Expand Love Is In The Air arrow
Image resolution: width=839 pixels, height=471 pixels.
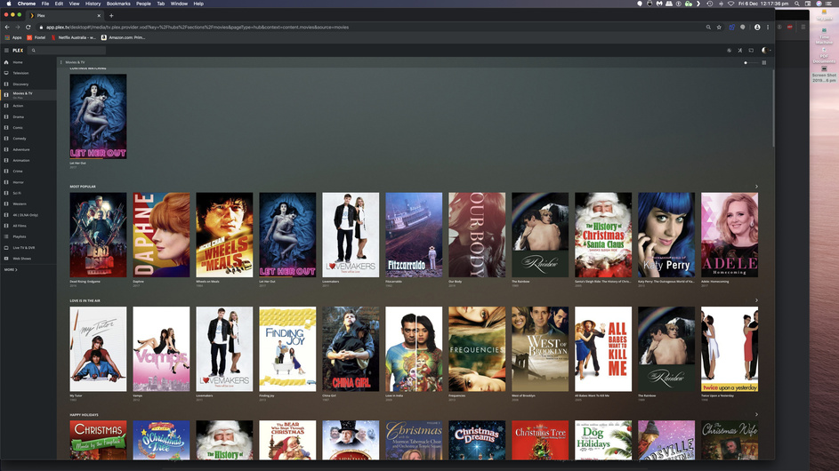pos(756,300)
